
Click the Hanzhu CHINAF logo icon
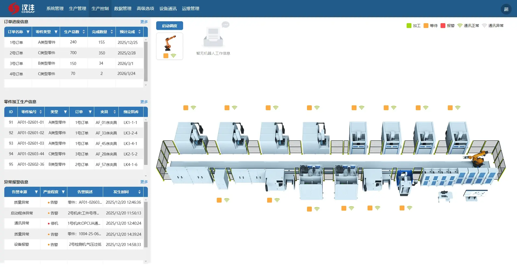click(x=13, y=9)
